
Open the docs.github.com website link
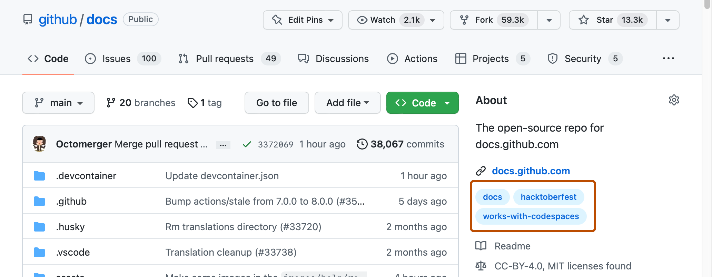click(x=531, y=171)
